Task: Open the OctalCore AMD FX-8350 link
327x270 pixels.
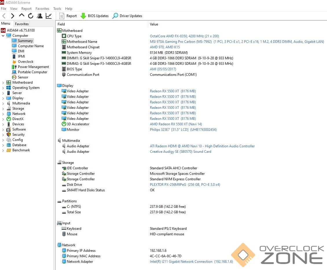Action: pos(184,36)
